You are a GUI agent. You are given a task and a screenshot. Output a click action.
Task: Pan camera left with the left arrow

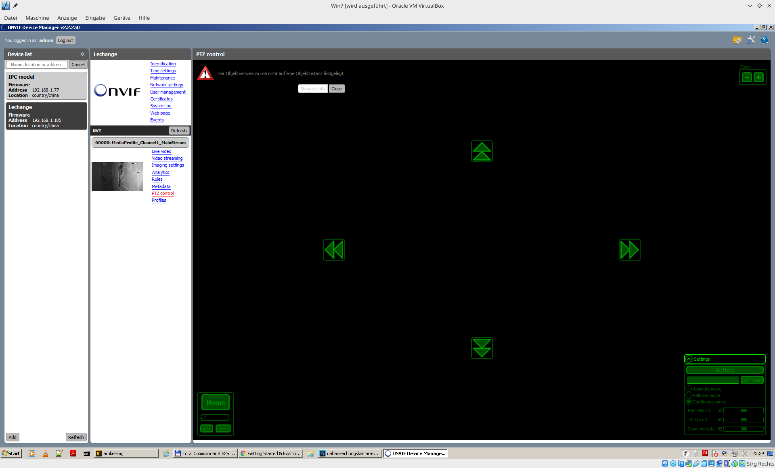click(334, 250)
